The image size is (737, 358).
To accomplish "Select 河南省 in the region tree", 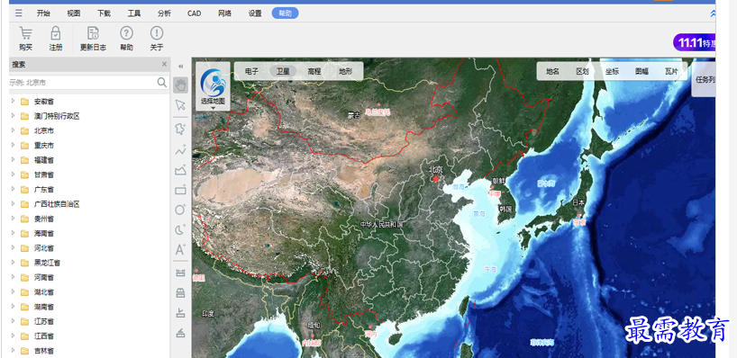I will tap(44, 277).
